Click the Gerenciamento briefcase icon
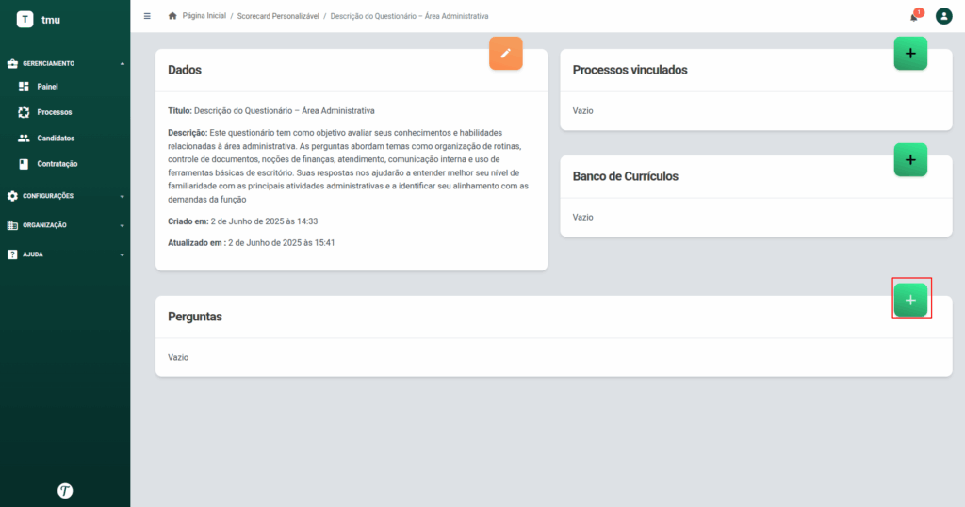965x507 pixels. (x=12, y=63)
